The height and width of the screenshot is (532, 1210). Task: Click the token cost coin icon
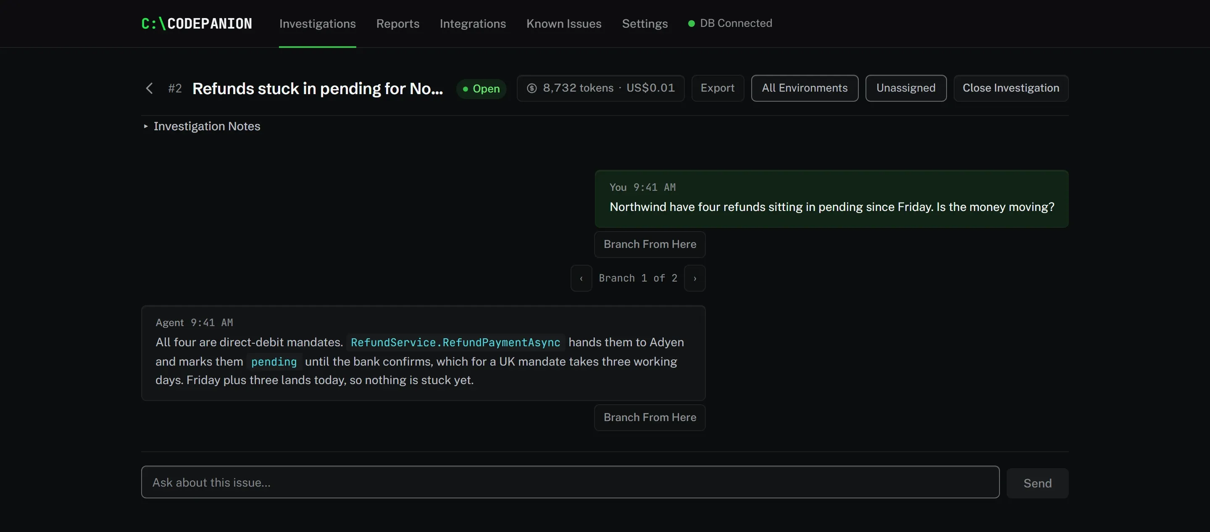[532, 88]
